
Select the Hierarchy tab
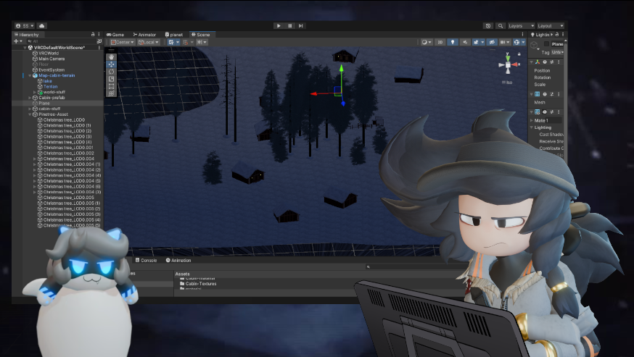point(27,35)
